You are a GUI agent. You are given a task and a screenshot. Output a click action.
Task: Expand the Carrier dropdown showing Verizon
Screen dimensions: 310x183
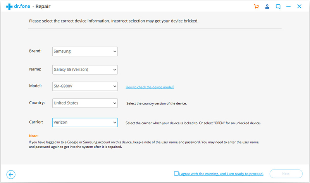pyautogui.click(x=85, y=122)
